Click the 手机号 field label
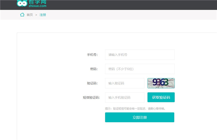The width and height of the screenshot is (217, 140). (92, 55)
